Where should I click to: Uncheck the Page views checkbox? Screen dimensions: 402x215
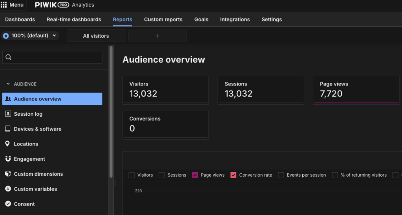pyautogui.click(x=195, y=175)
